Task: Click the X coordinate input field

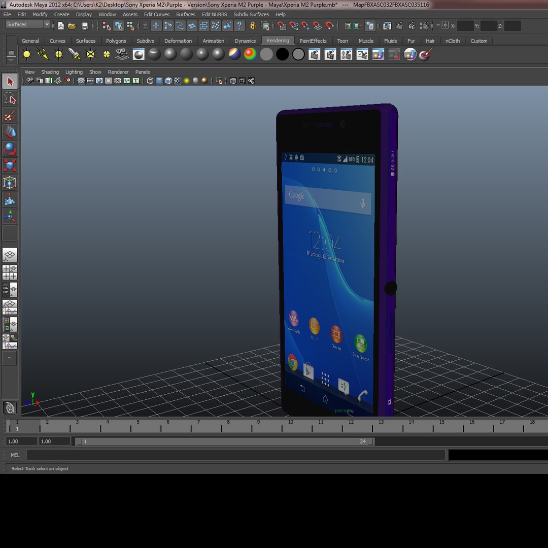Action: [465, 26]
